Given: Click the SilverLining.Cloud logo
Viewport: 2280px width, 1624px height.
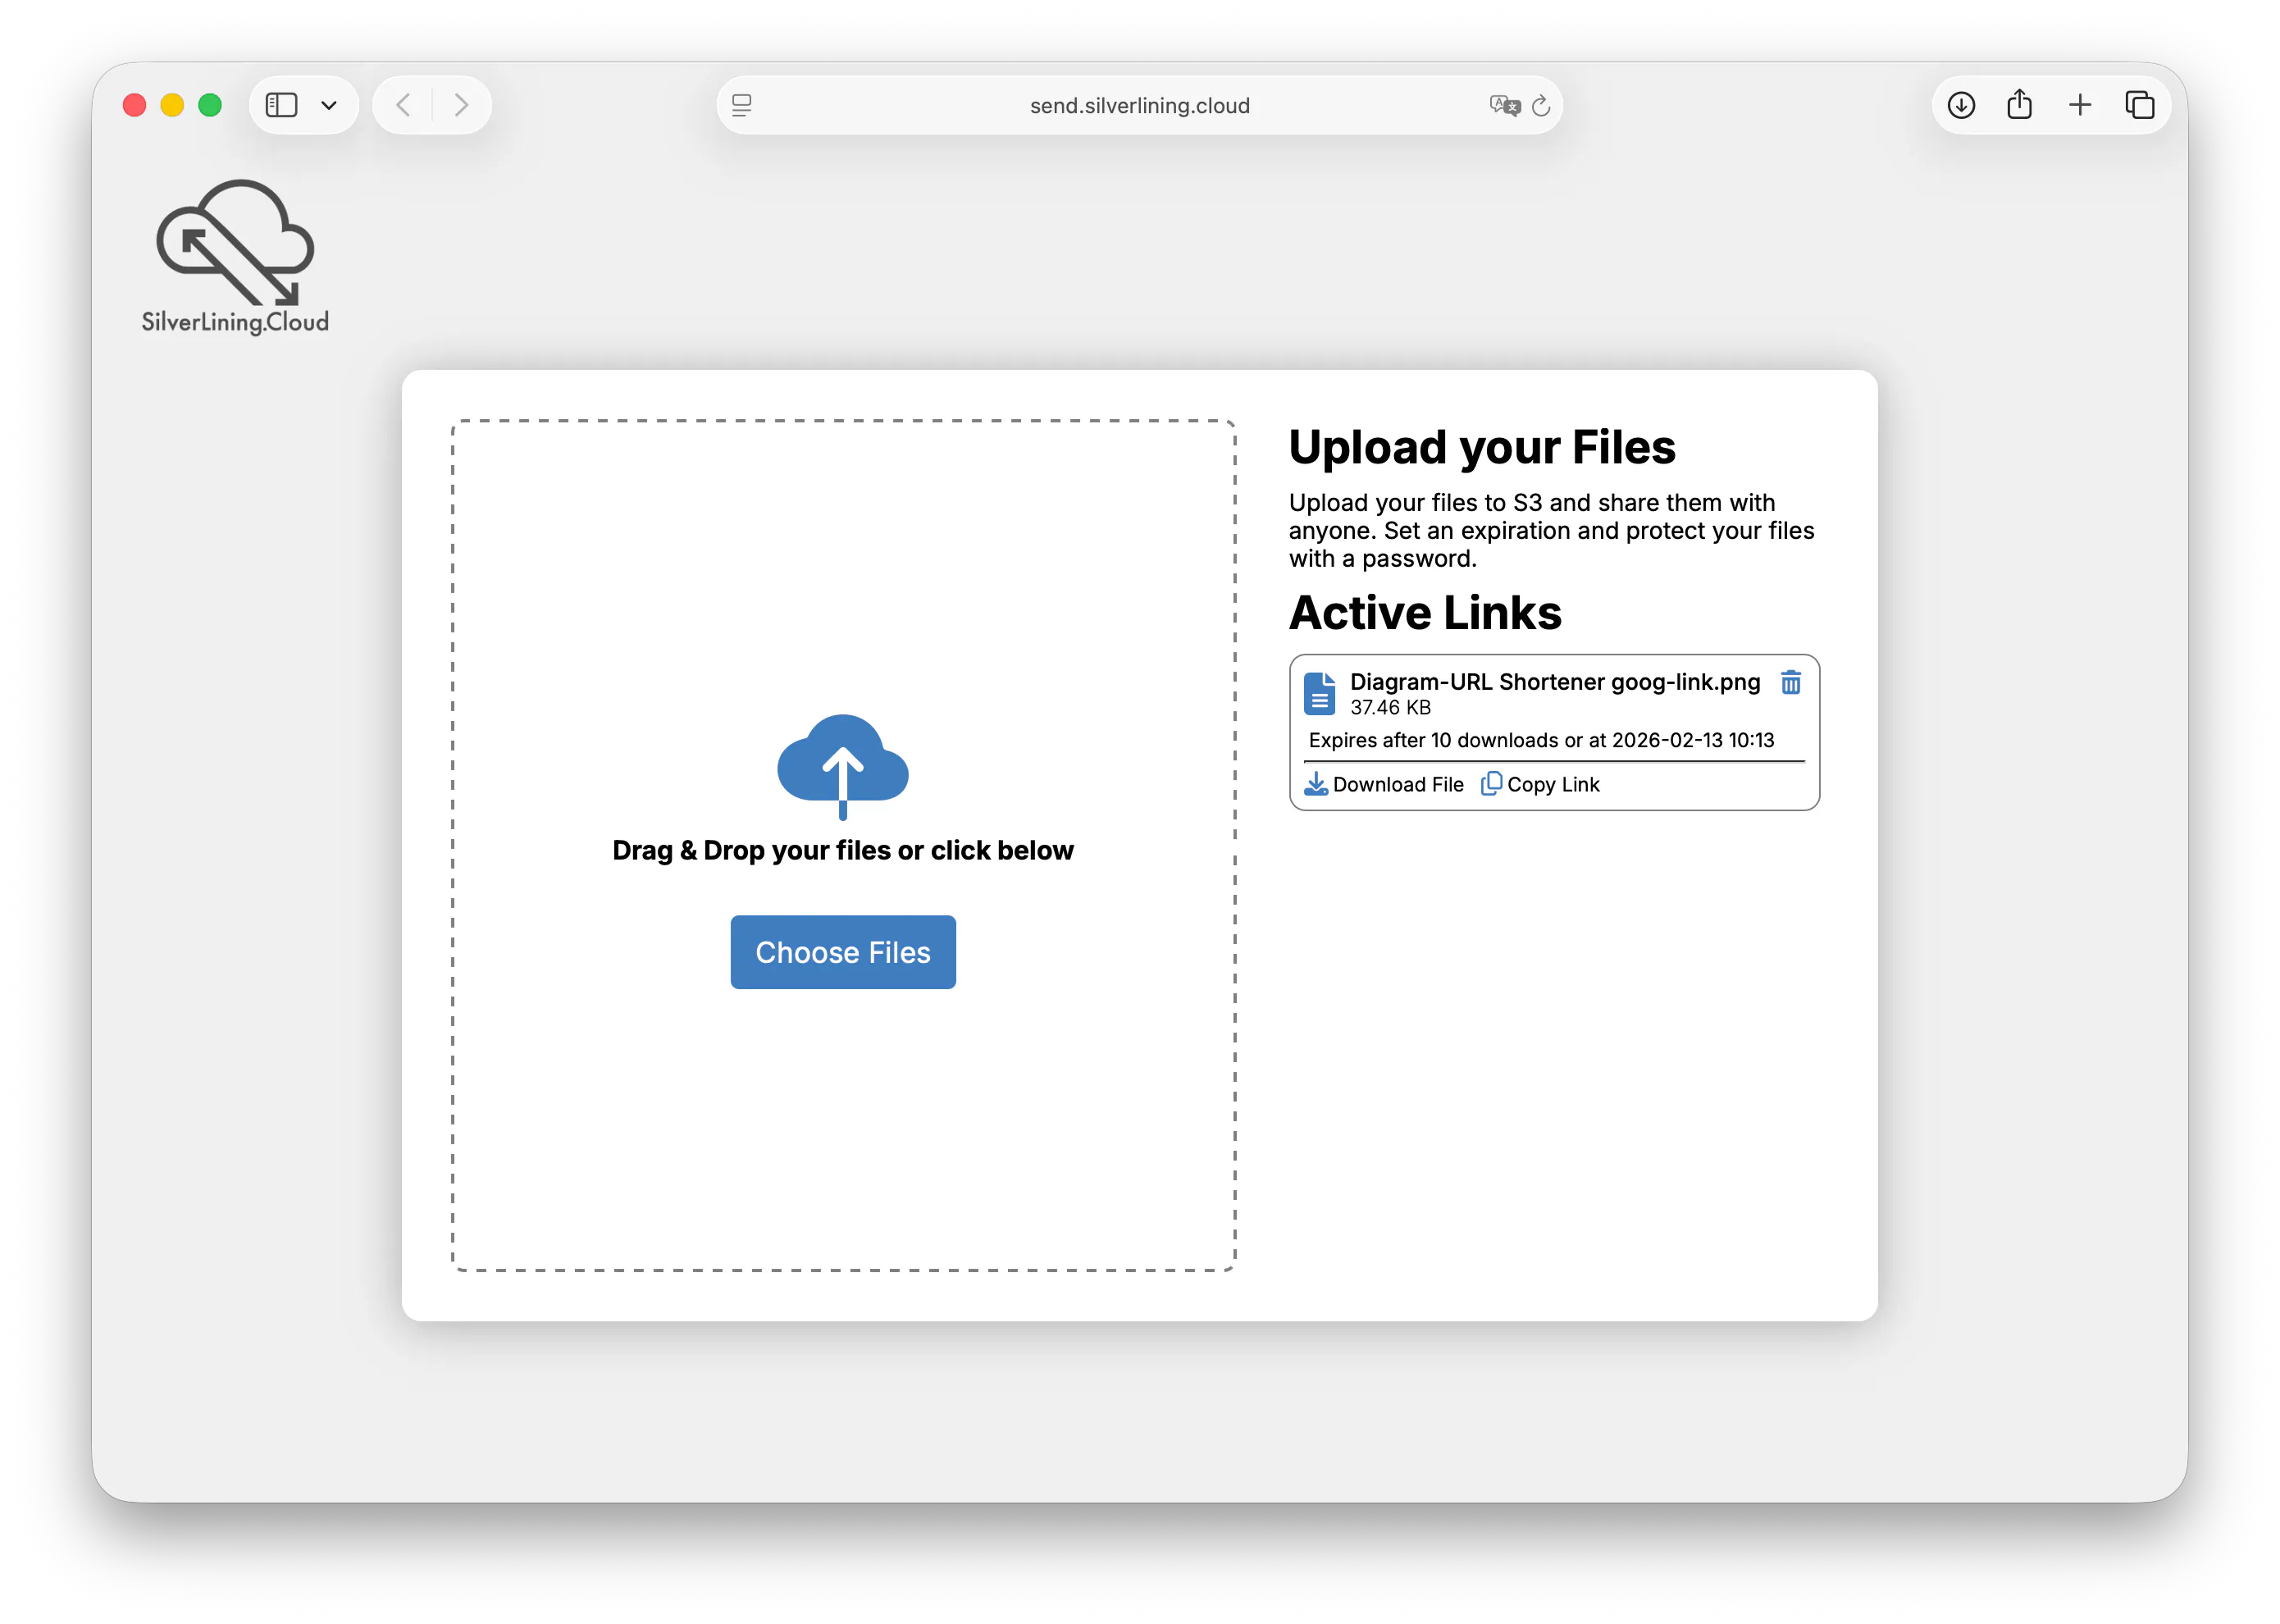Looking at the screenshot, I should point(236,257).
